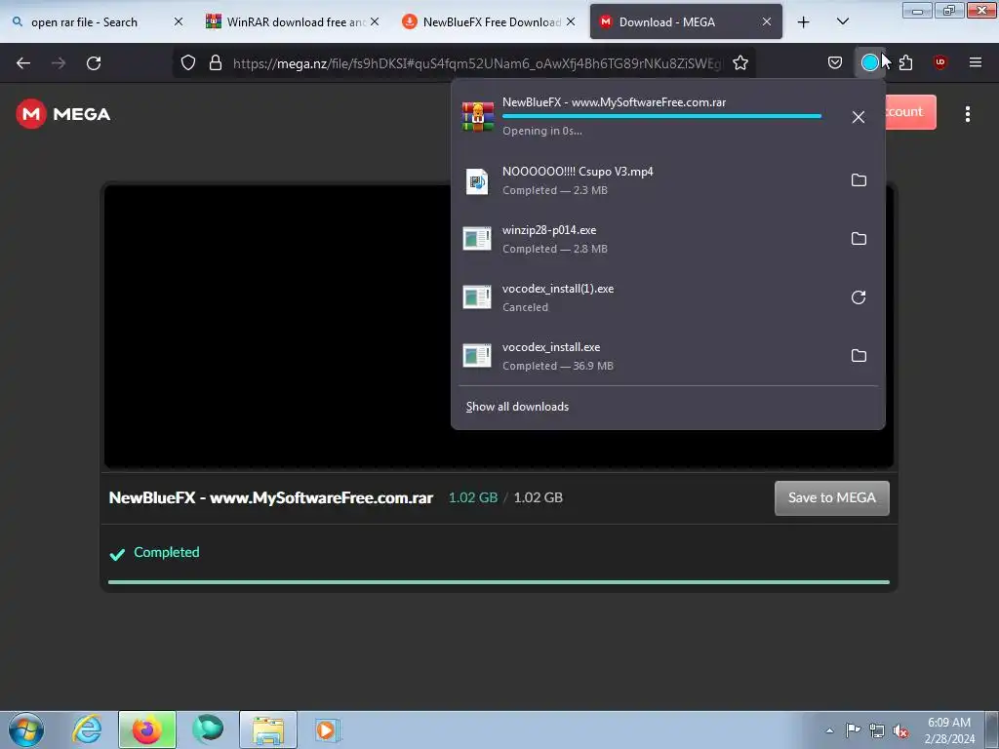
Task: Click the muted volume tray icon
Action: (900, 730)
